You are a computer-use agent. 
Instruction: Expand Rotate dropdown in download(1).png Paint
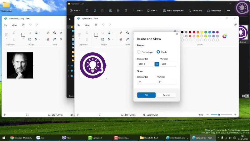click(39, 33)
